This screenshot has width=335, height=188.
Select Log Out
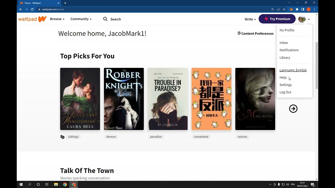click(285, 92)
